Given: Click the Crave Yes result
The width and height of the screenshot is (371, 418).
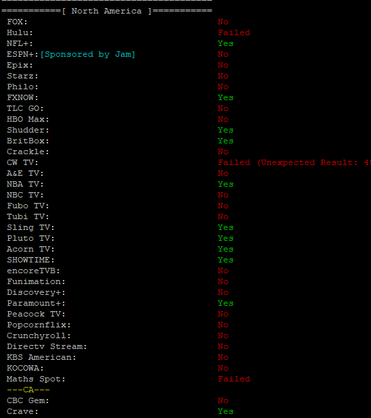Looking at the screenshot, I should coord(226,411).
